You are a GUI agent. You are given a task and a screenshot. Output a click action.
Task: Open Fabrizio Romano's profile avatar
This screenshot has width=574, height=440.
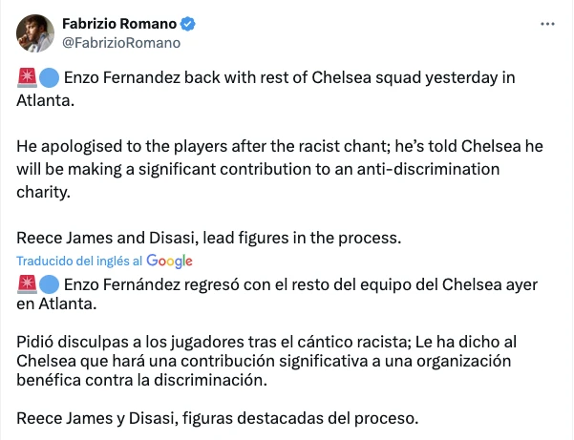tap(34, 32)
